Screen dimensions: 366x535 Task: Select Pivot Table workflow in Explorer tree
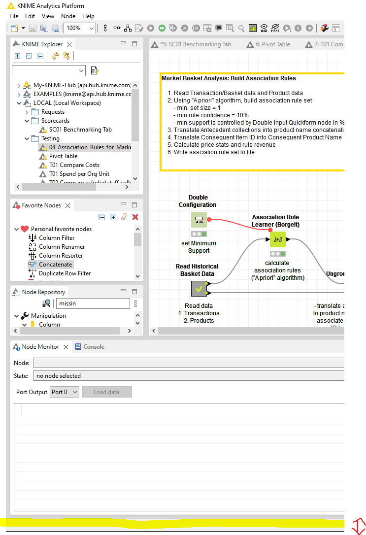pyautogui.click(x=63, y=156)
